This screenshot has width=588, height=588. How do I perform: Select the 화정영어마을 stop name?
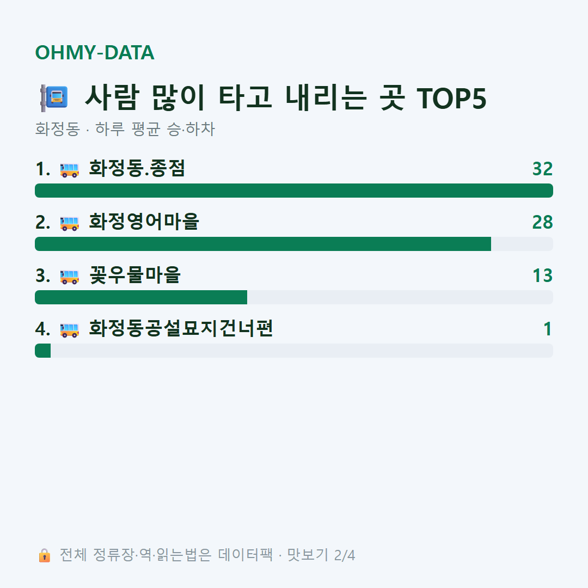[144, 222]
